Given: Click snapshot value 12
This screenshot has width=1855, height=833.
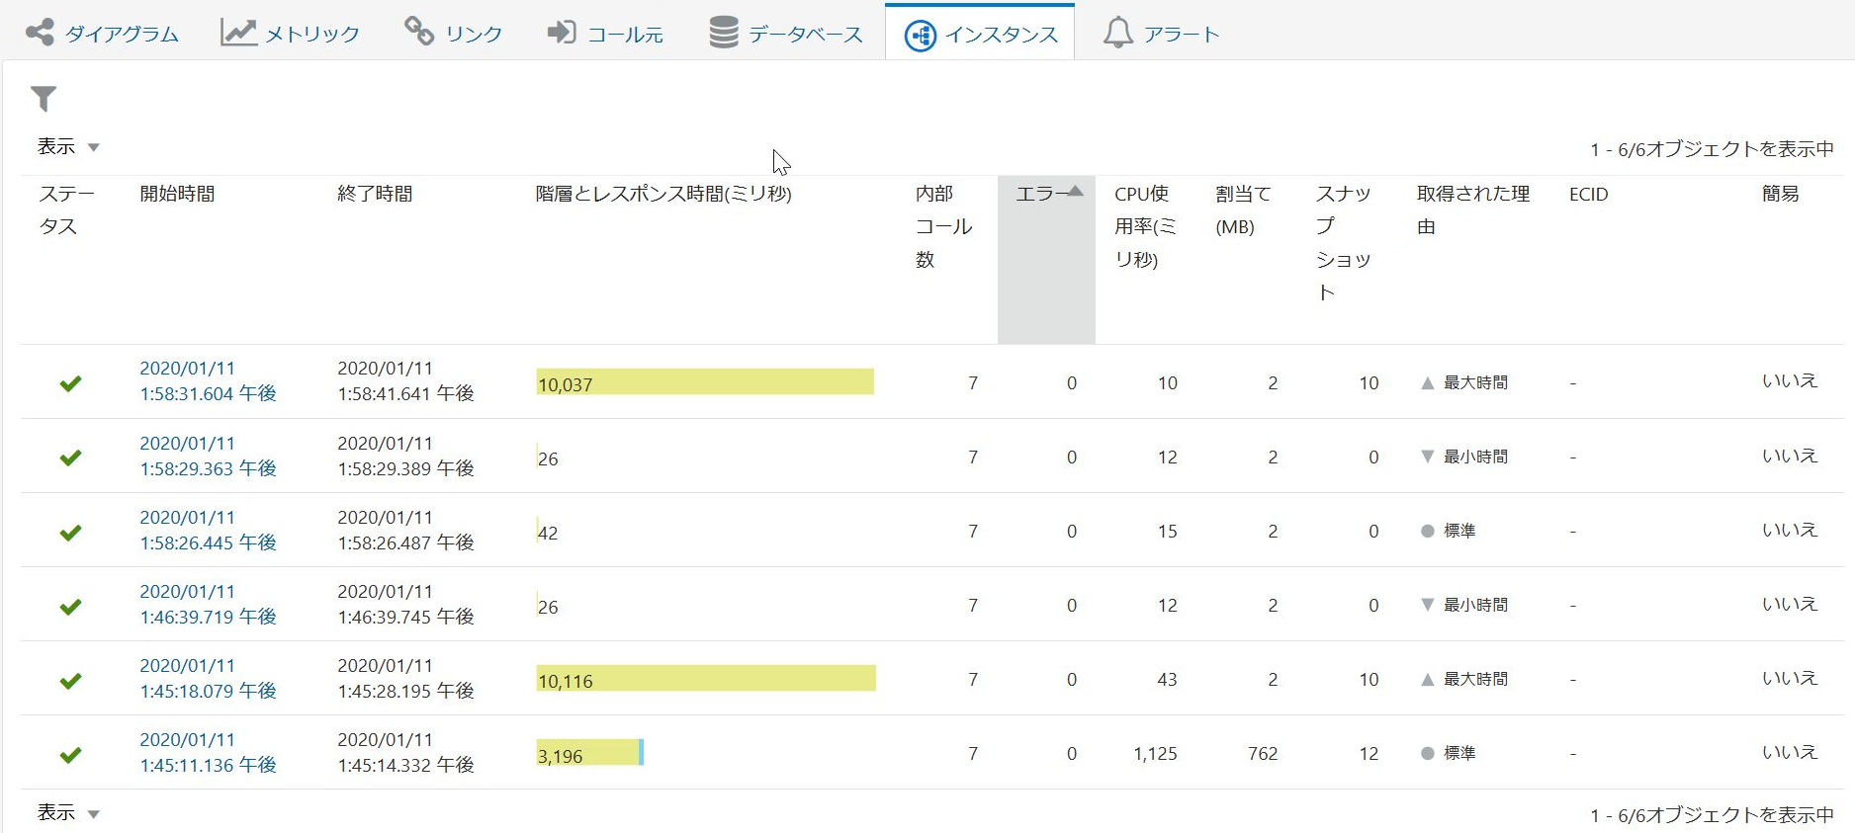Looking at the screenshot, I should (1369, 754).
